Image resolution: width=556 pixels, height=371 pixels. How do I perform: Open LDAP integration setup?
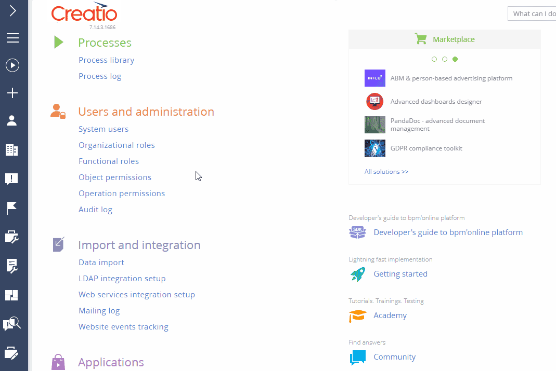click(x=122, y=279)
